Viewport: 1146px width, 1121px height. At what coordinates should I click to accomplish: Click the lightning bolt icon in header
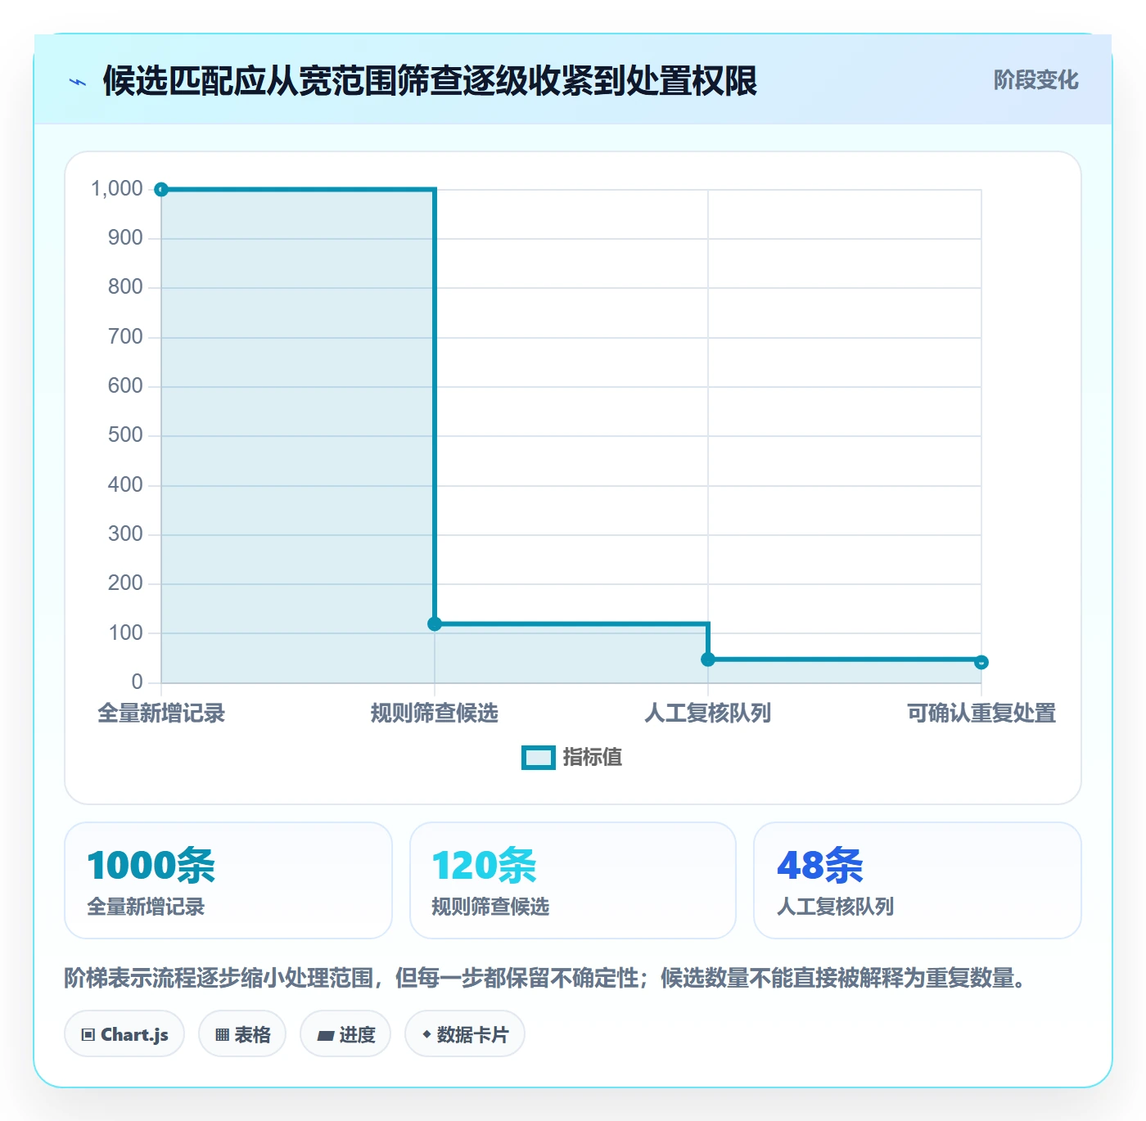78,82
